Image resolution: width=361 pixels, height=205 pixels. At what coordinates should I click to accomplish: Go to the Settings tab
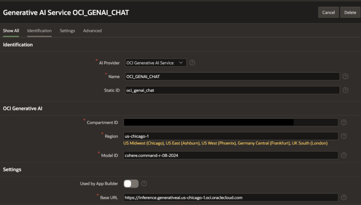tap(67, 31)
